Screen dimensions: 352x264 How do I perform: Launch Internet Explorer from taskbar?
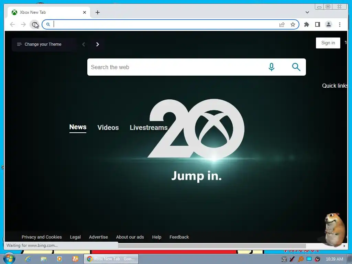pyautogui.click(x=28, y=259)
